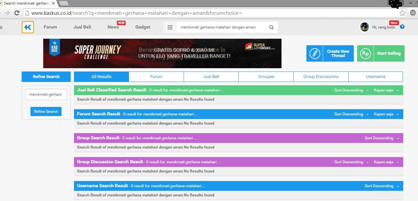Bookmark page with star icon

coord(402,13)
